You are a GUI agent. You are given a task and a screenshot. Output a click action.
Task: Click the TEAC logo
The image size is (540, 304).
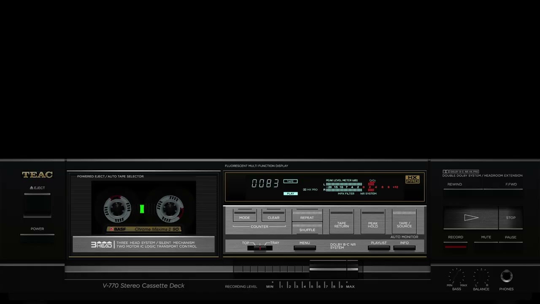37,175
